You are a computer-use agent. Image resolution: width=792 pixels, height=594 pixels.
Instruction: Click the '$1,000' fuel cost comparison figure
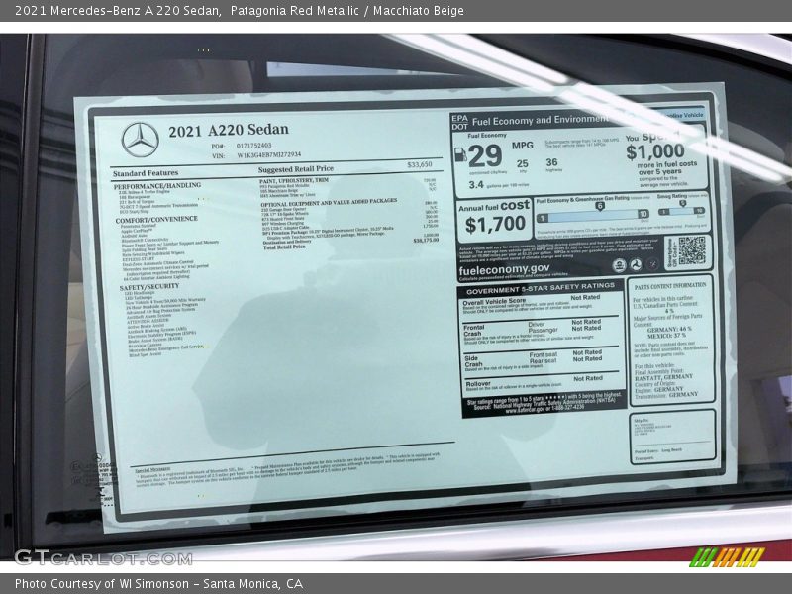pos(655,151)
